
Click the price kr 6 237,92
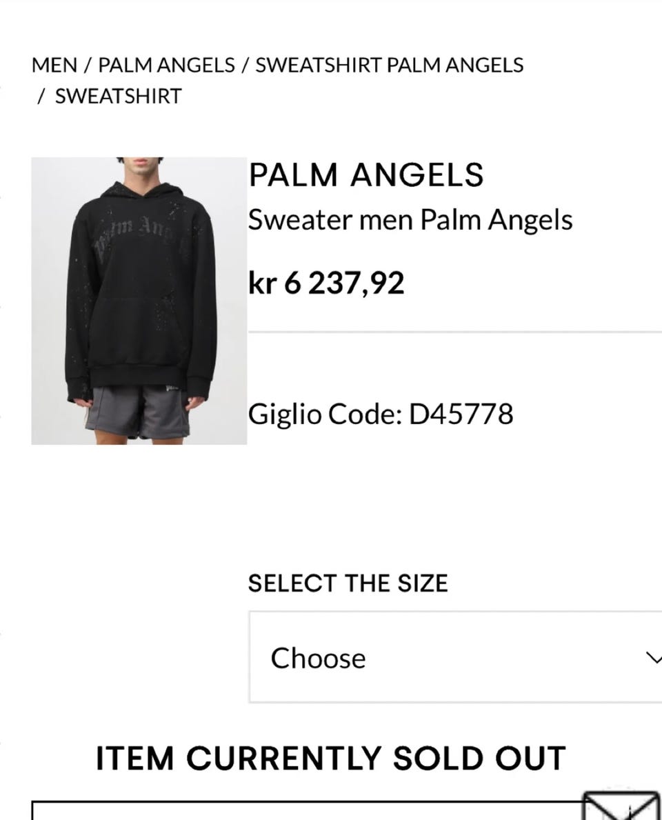(326, 283)
